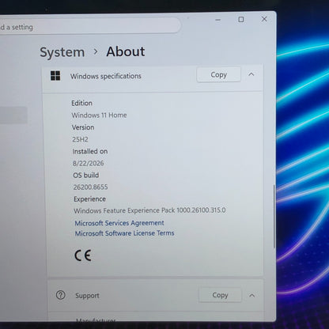Click the vertical scrollbar of Settings window

pyautogui.click(x=274, y=216)
